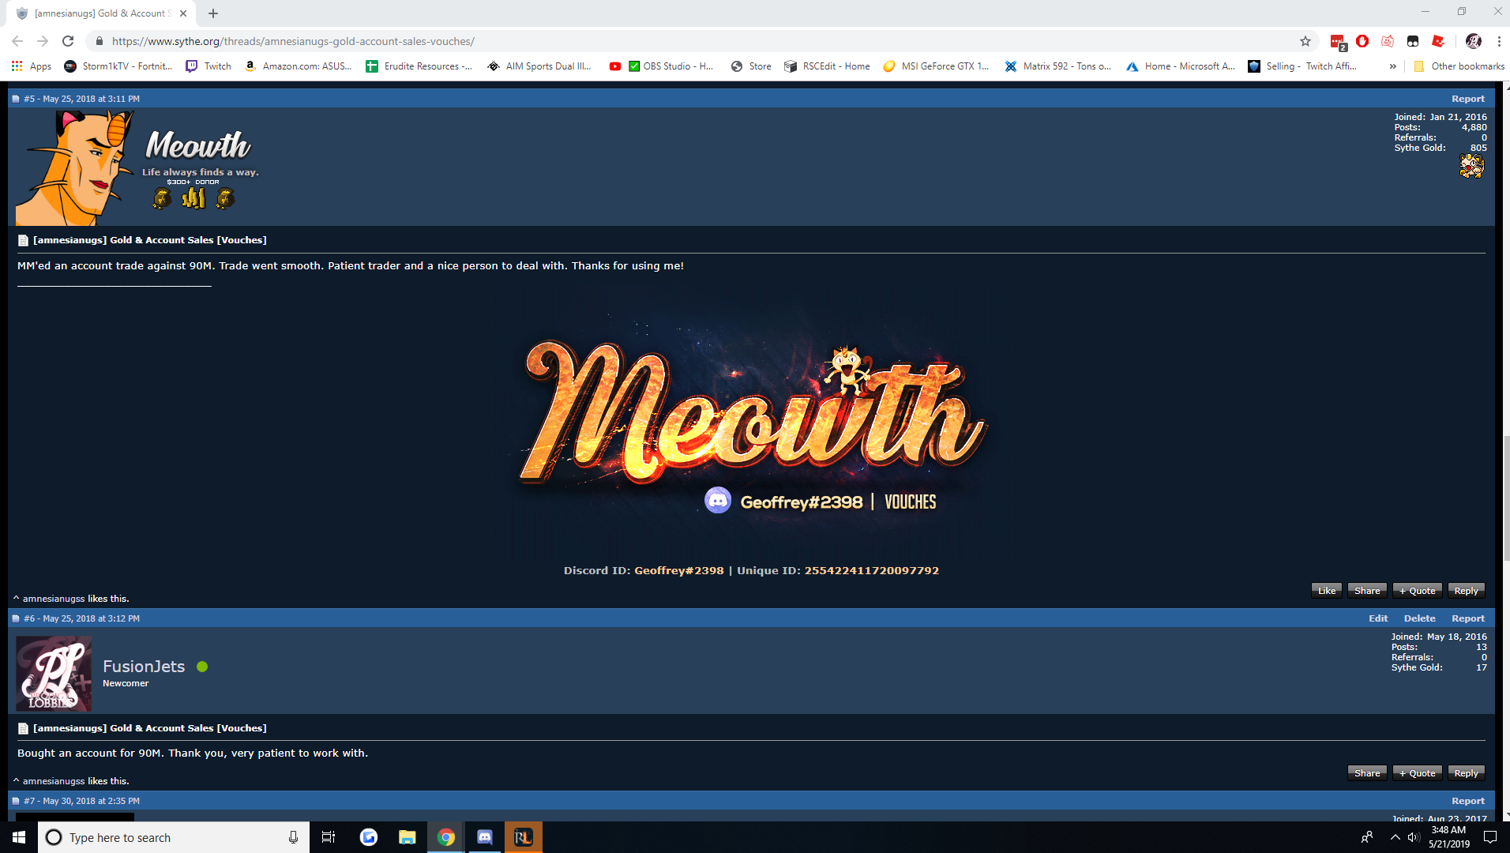Open Task View on the taskbar
Screen dimensions: 1510x853
329,837
